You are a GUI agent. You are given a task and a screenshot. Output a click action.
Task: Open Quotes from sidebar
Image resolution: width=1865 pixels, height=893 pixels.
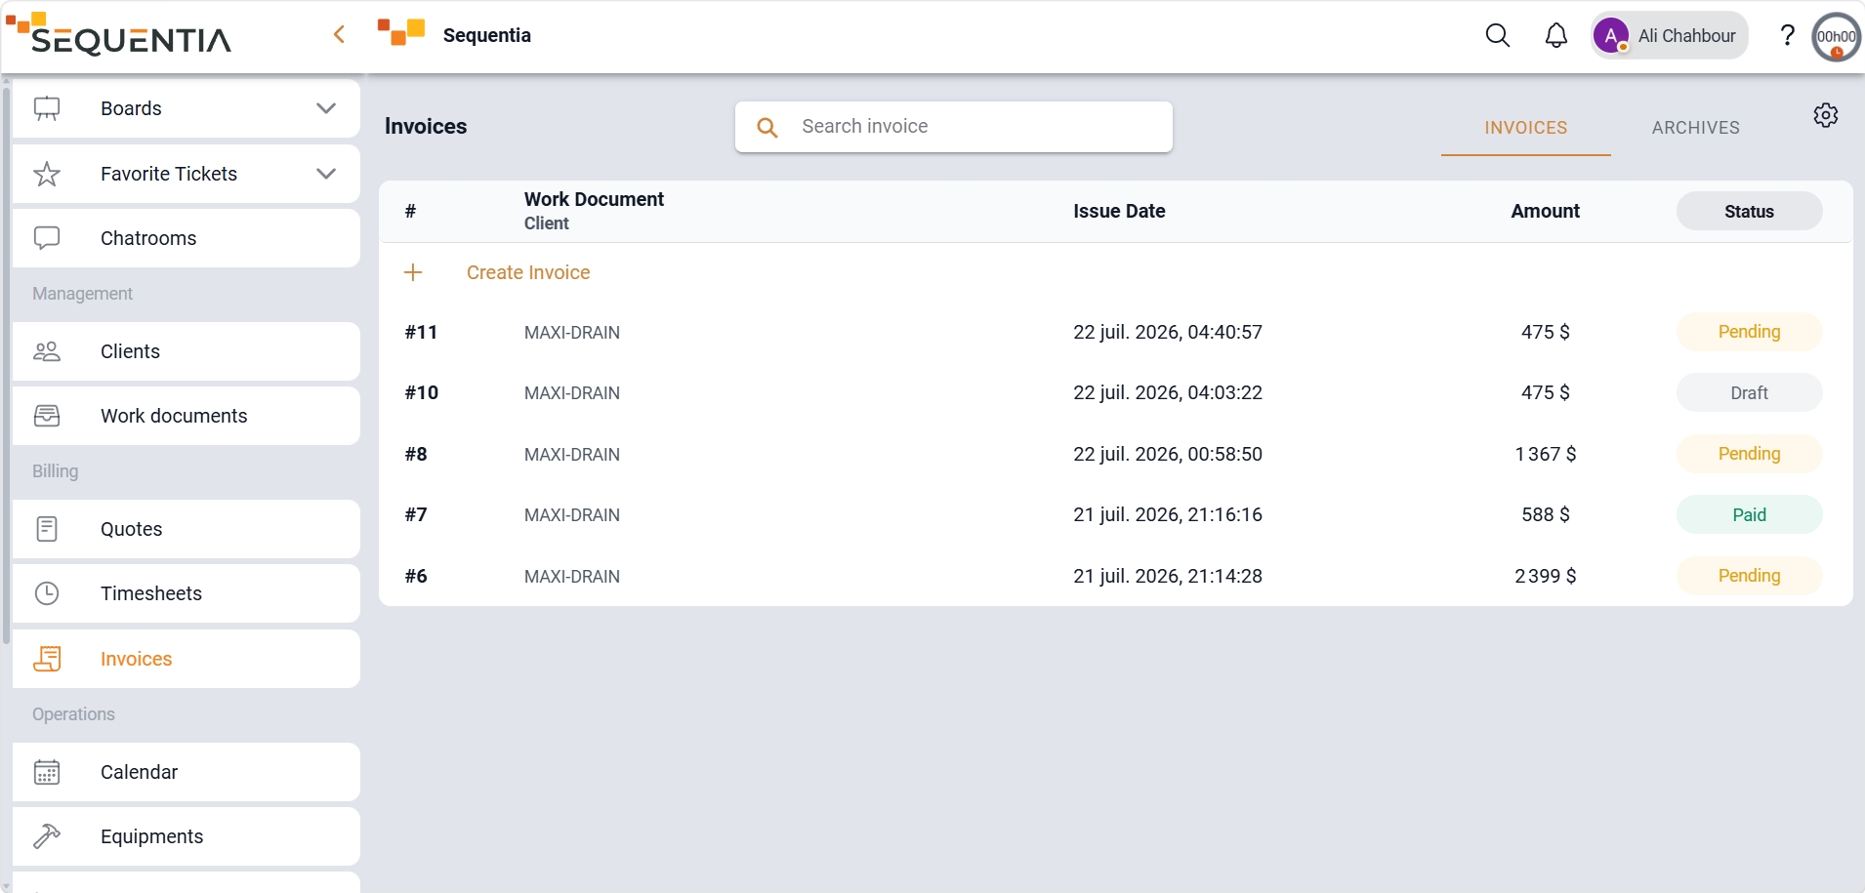point(186,529)
